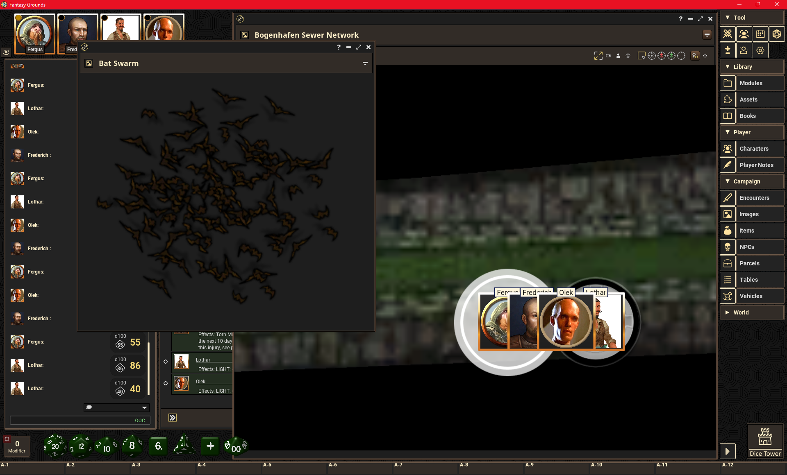
Task: Expand the World section
Action: (x=752, y=312)
